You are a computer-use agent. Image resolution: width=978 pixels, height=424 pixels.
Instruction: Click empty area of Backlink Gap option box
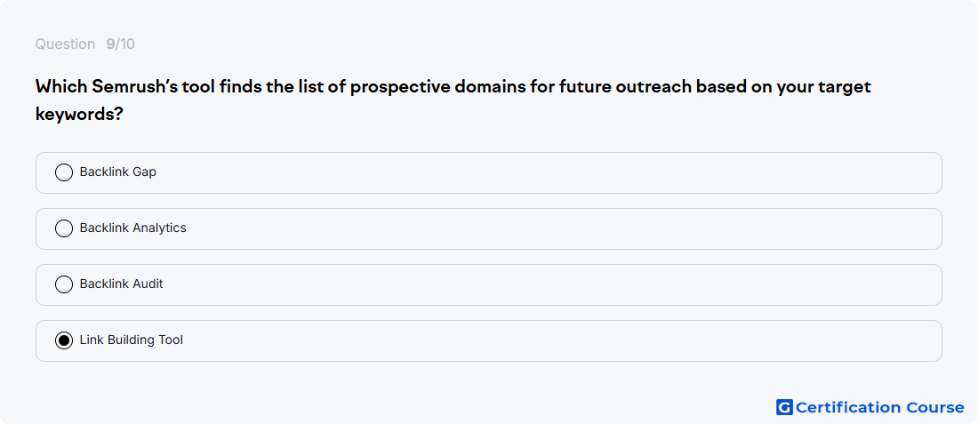pyautogui.click(x=549, y=172)
